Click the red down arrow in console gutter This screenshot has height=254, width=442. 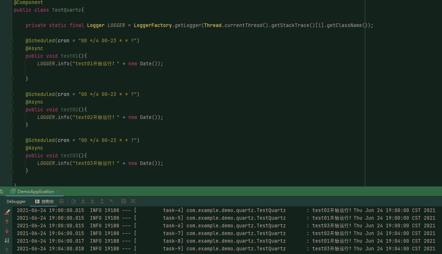click(7, 231)
